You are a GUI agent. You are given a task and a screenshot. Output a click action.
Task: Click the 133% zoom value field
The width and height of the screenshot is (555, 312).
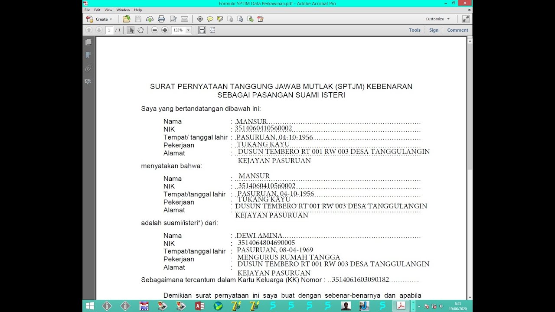coord(178,30)
